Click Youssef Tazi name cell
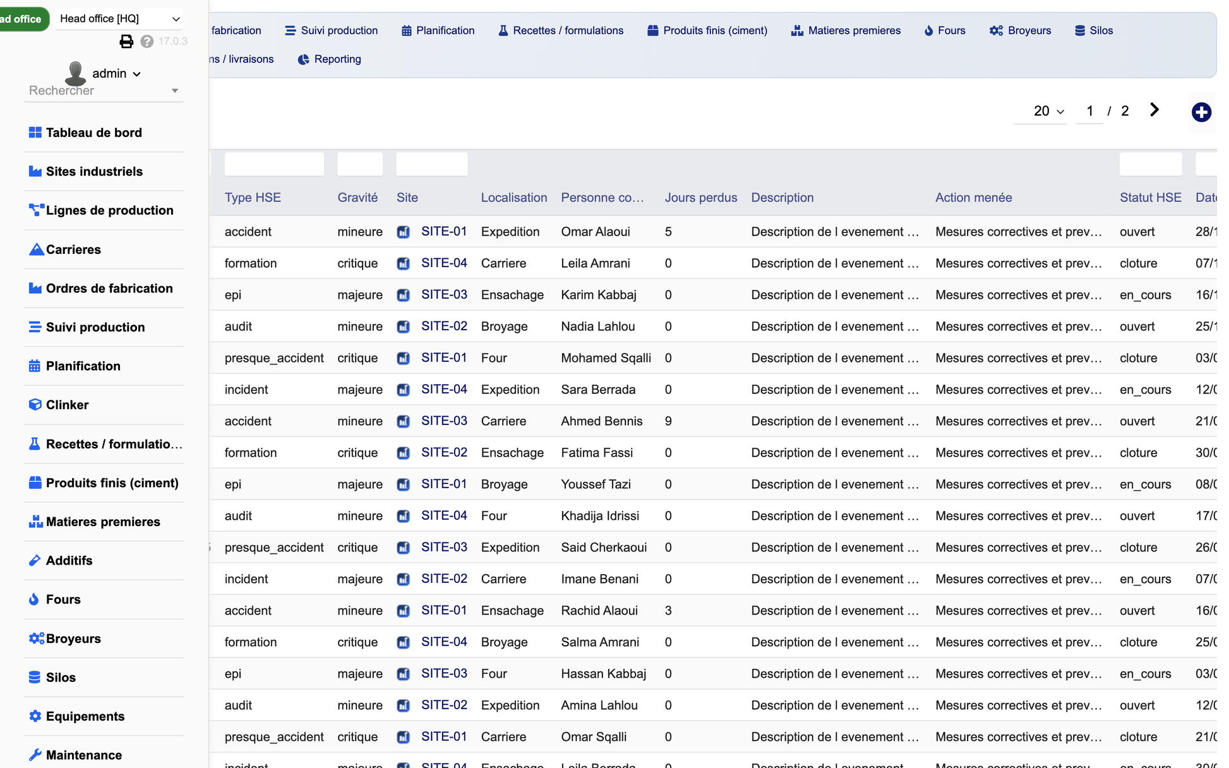Viewport: 1229px width, 768px height. pyautogui.click(x=596, y=484)
